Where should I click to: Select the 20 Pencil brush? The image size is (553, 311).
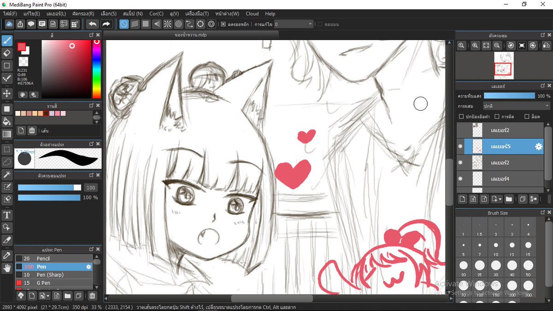[53, 258]
